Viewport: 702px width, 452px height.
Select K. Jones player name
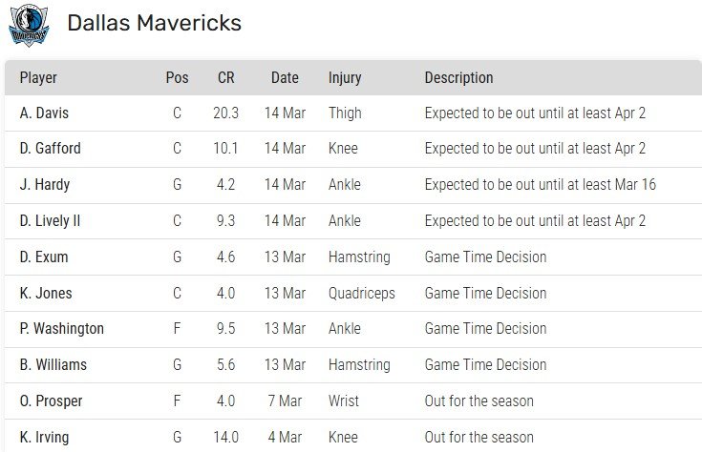[x=45, y=293]
